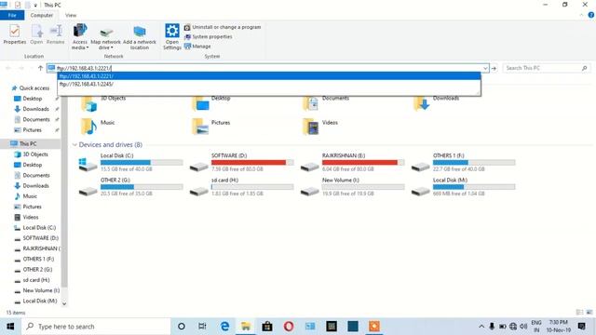Screen dimensions: 596x335
Task: Select the Local Disk (C:) drive icon
Action: pyautogui.click(x=88, y=165)
